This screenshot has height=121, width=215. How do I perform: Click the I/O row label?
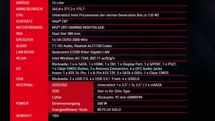[x=18, y=69]
